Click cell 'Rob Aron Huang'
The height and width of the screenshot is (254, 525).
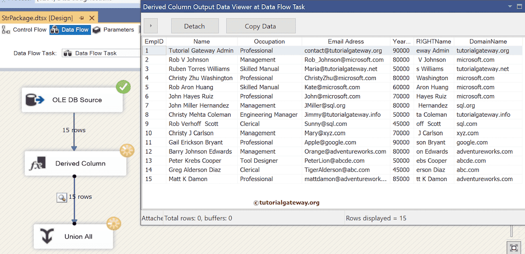(202, 87)
